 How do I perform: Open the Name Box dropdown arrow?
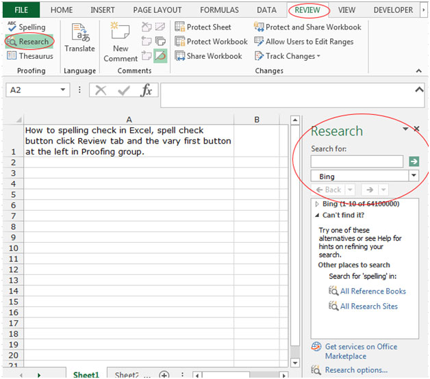tap(63, 90)
